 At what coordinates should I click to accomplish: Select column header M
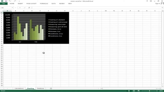106,11
